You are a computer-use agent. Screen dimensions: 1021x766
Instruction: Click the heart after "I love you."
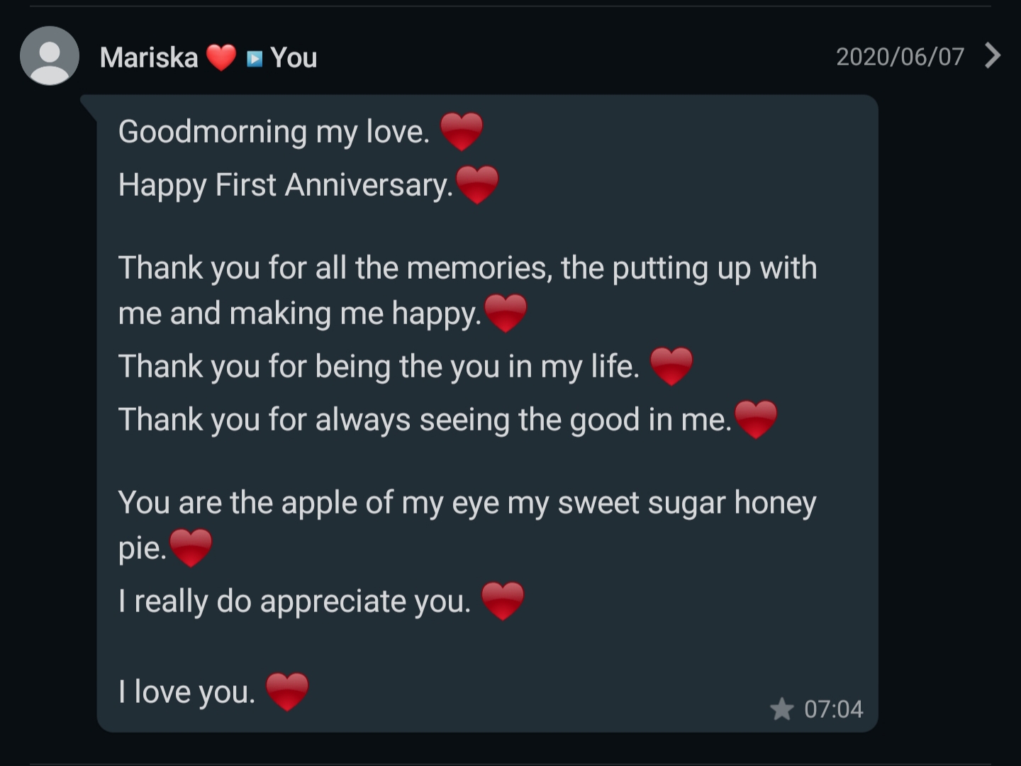pos(287,692)
